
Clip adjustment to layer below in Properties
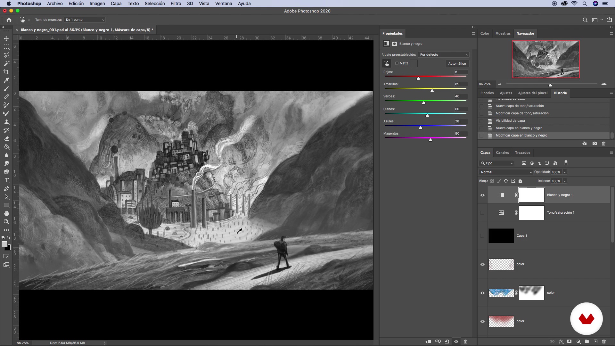tap(428, 342)
